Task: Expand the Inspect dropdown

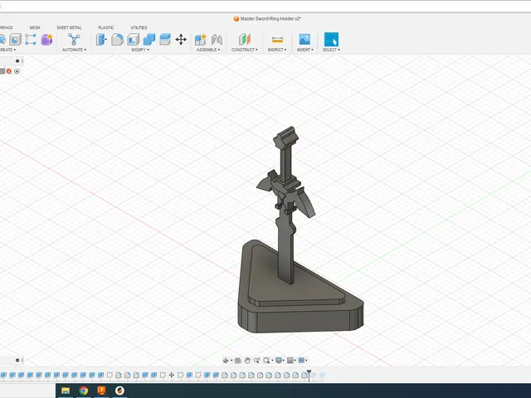Action: (x=277, y=50)
